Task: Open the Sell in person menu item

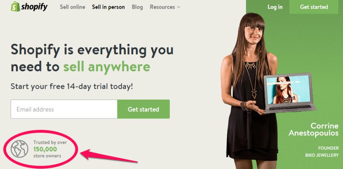Action: click(x=108, y=7)
